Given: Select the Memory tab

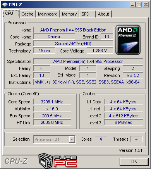Looking at the screenshot, I should [x=69, y=14].
